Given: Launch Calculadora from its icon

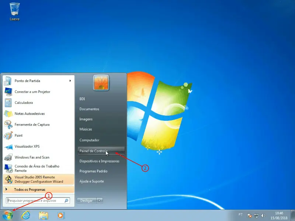Looking at the screenshot, I should click(8, 103).
